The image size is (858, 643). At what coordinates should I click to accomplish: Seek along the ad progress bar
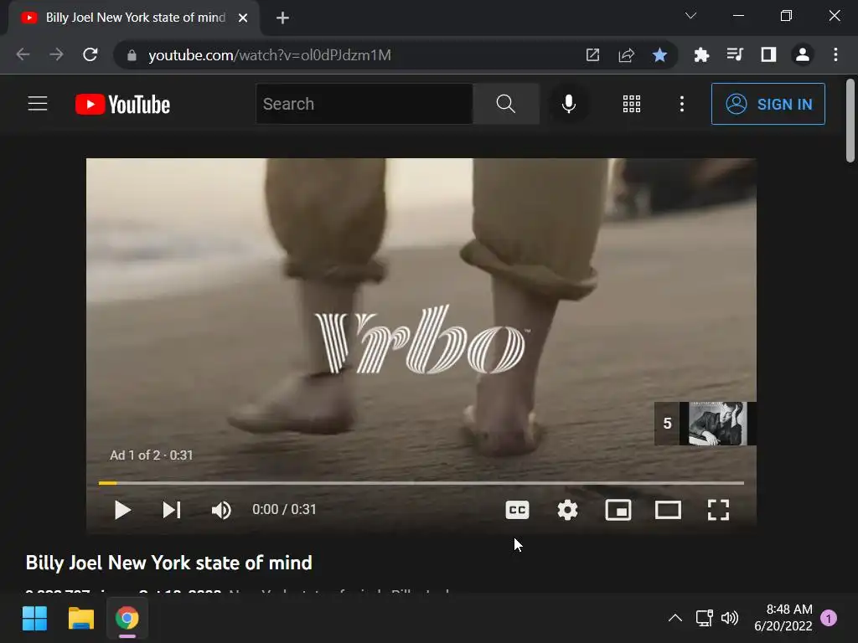(x=421, y=483)
